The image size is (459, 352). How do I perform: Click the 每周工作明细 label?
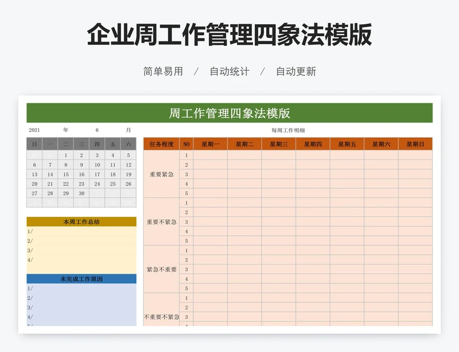[288, 130]
